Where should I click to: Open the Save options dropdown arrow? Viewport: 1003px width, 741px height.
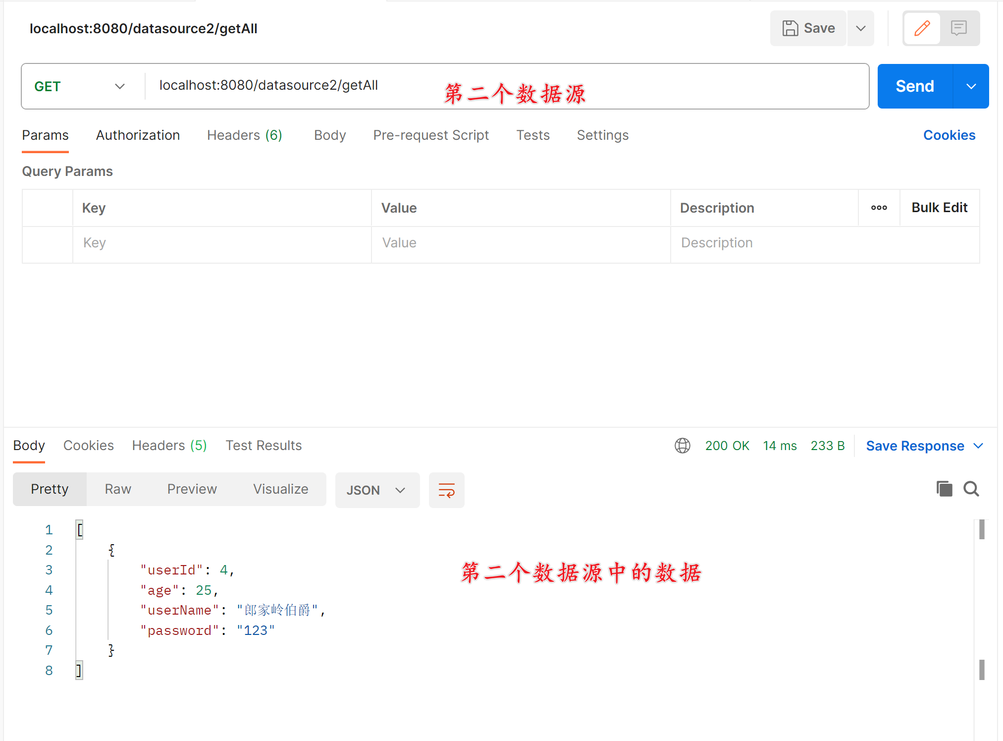(861, 28)
